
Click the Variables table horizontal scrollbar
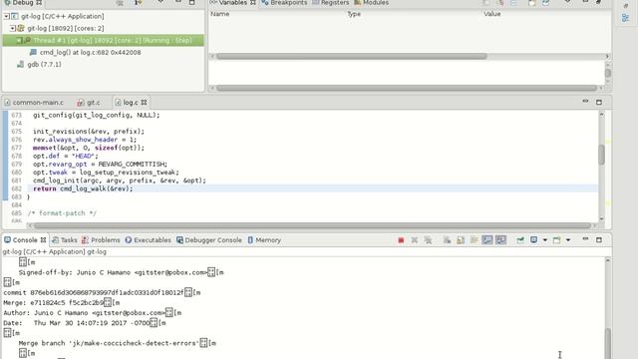pyautogui.click(x=352, y=56)
